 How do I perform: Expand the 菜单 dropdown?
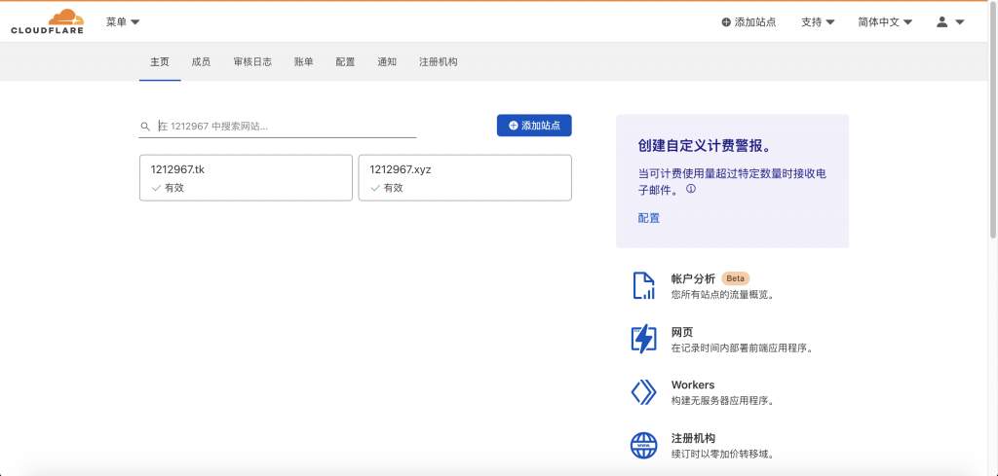123,21
